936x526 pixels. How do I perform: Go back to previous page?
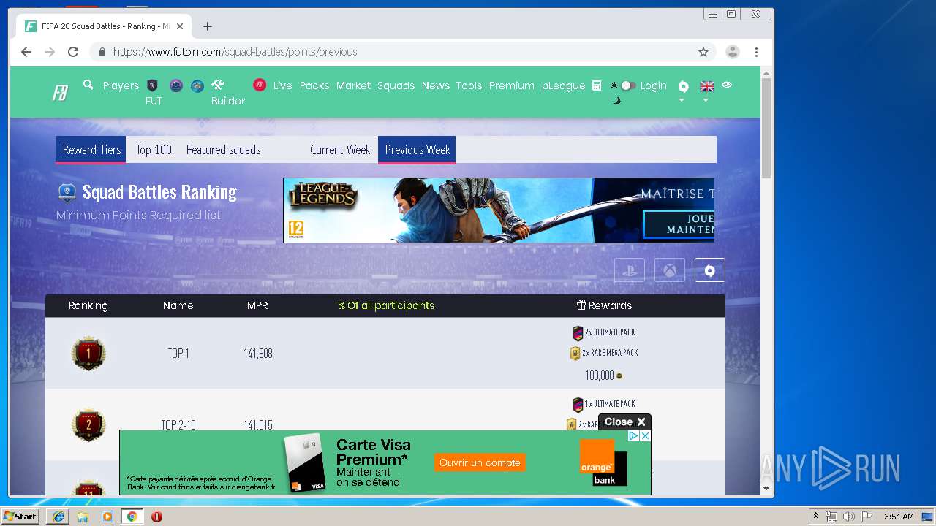point(26,52)
